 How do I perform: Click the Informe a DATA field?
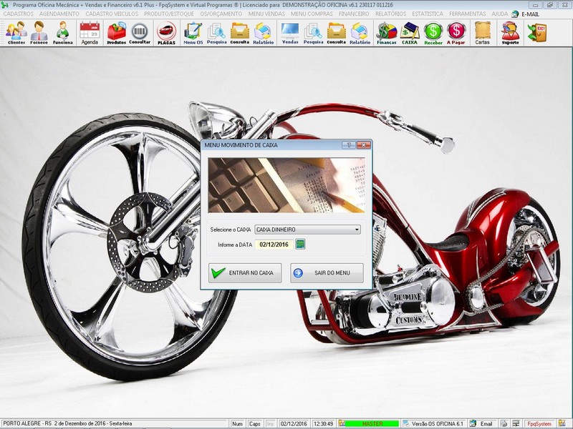(274, 245)
